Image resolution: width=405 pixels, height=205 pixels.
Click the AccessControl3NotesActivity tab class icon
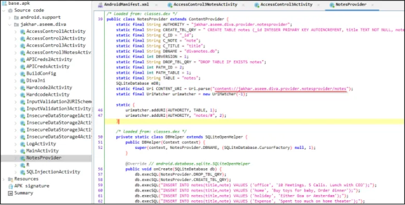pyautogui.click(x=170, y=5)
